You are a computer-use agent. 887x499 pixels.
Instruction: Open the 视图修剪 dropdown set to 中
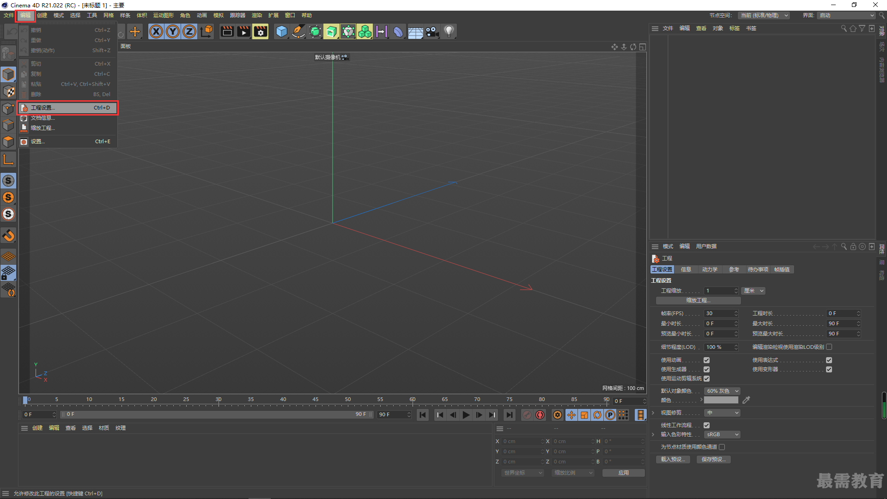[x=722, y=413]
